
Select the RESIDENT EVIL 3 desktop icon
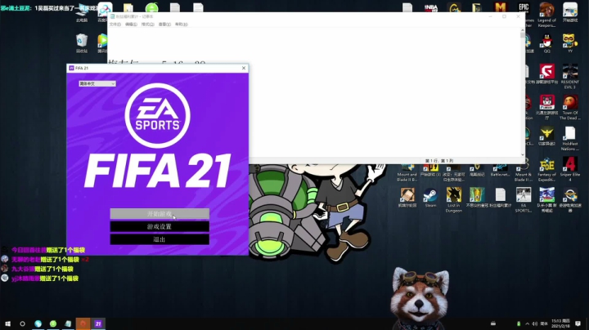point(570,77)
